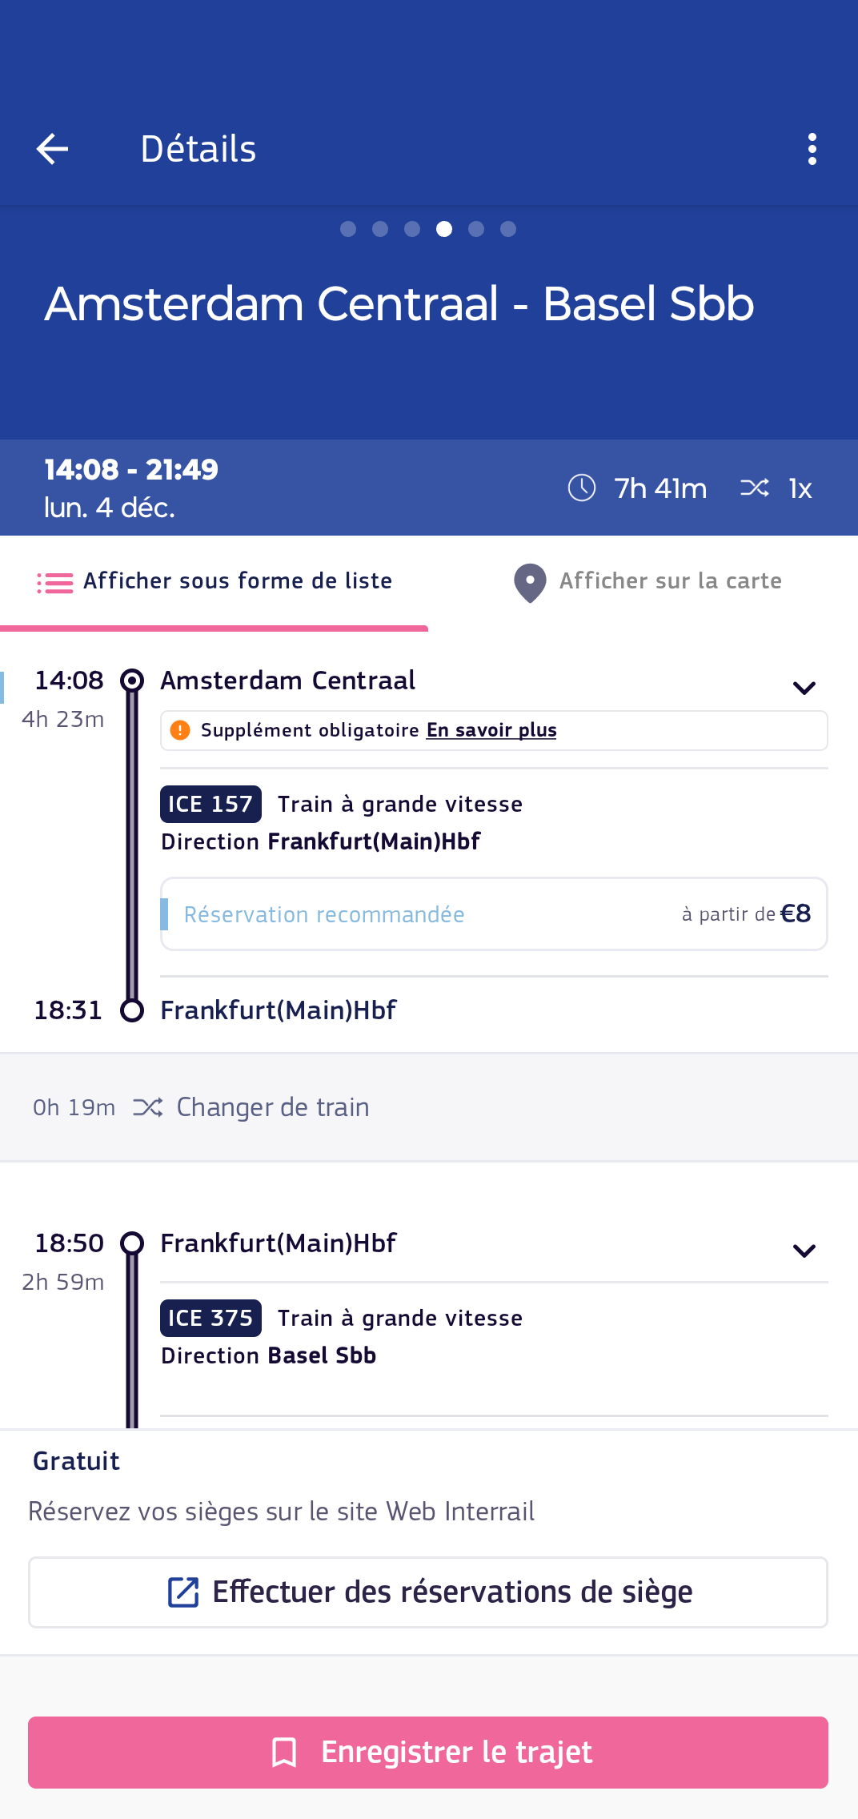Tap the clock icon beside 7h 41m
The image size is (858, 1819).
[x=582, y=488]
